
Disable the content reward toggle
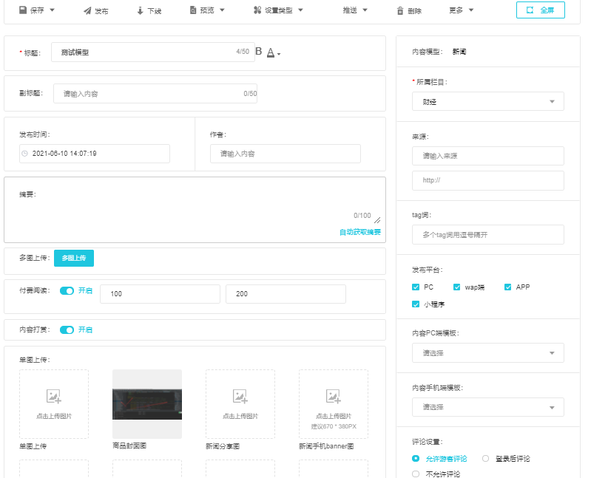tap(67, 330)
